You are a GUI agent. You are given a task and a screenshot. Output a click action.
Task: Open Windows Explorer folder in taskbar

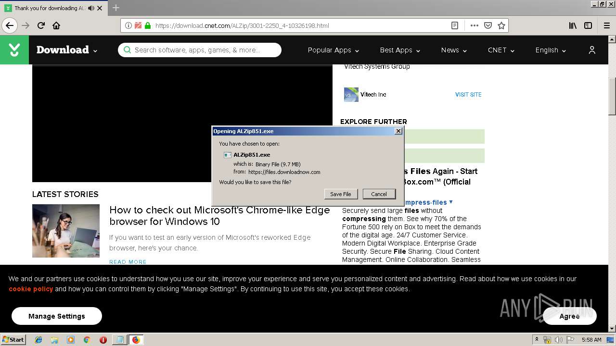54,340
